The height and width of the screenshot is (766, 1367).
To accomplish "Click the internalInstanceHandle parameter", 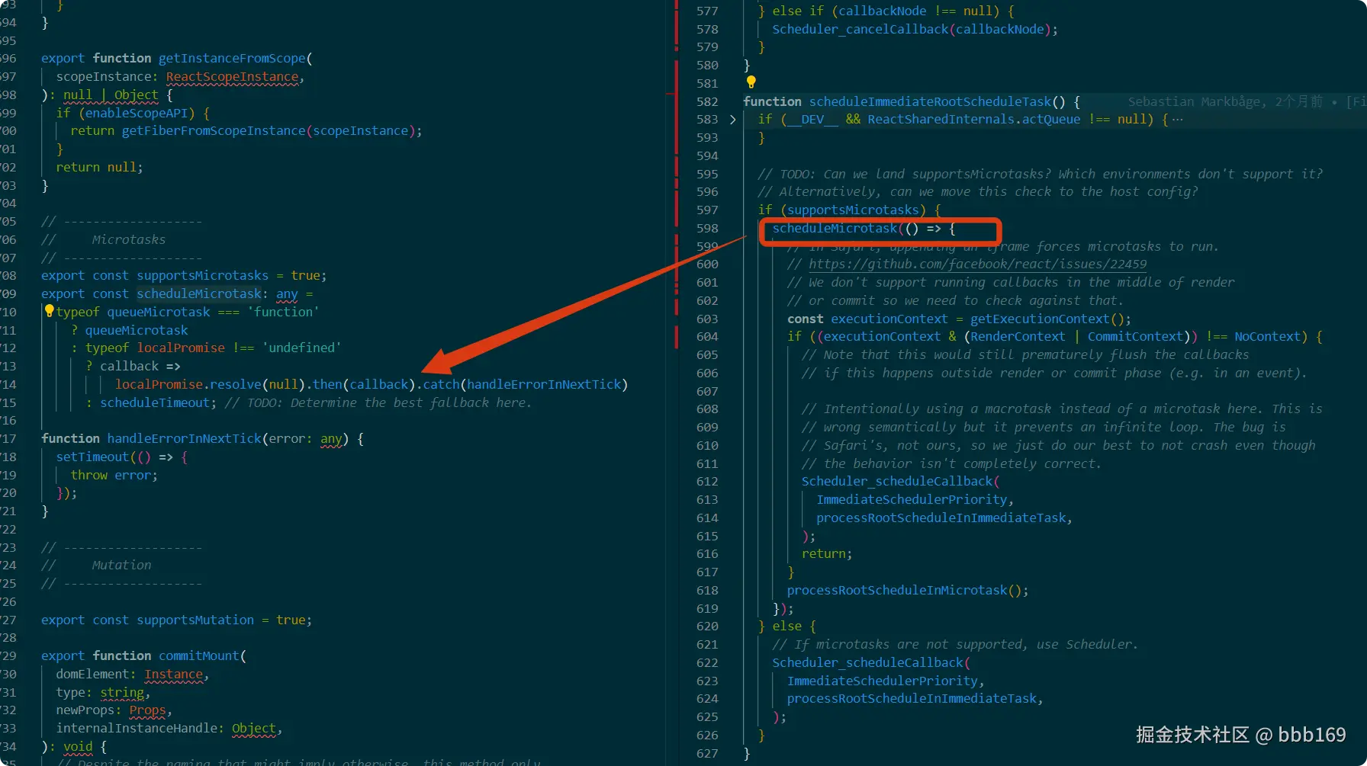I will 137,729.
